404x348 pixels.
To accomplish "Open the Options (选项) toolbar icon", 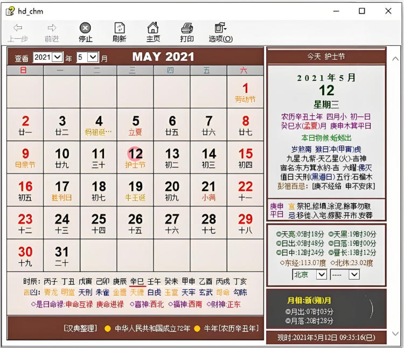I will pyautogui.click(x=220, y=28).
